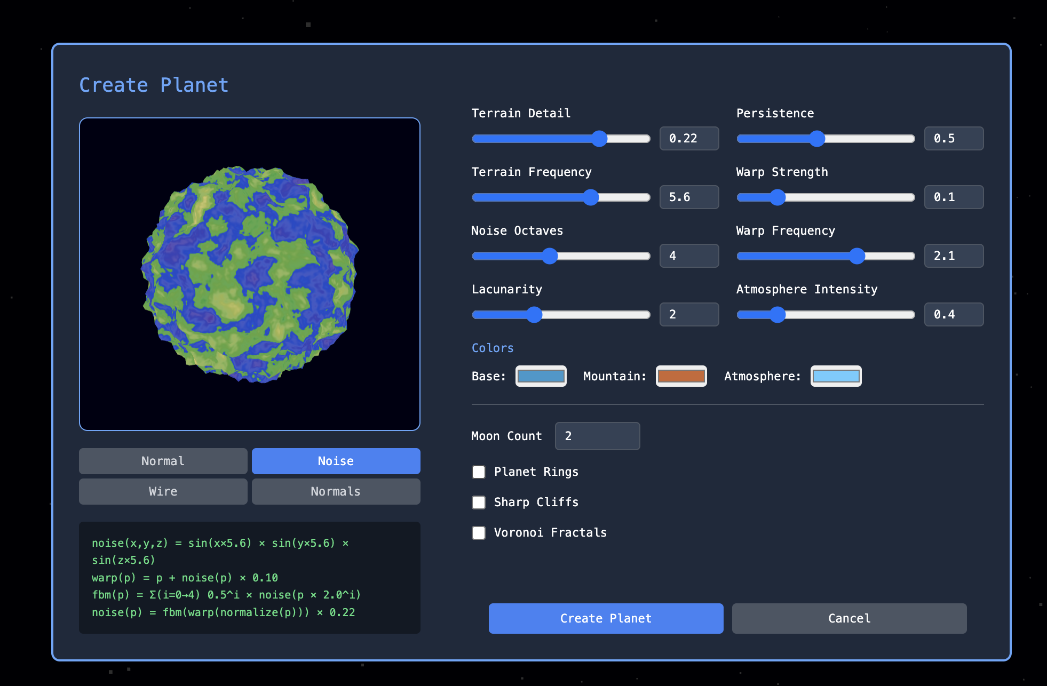Select the Wire preview mode
Image resolution: width=1047 pixels, height=686 pixels.
click(x=163, y=491)
